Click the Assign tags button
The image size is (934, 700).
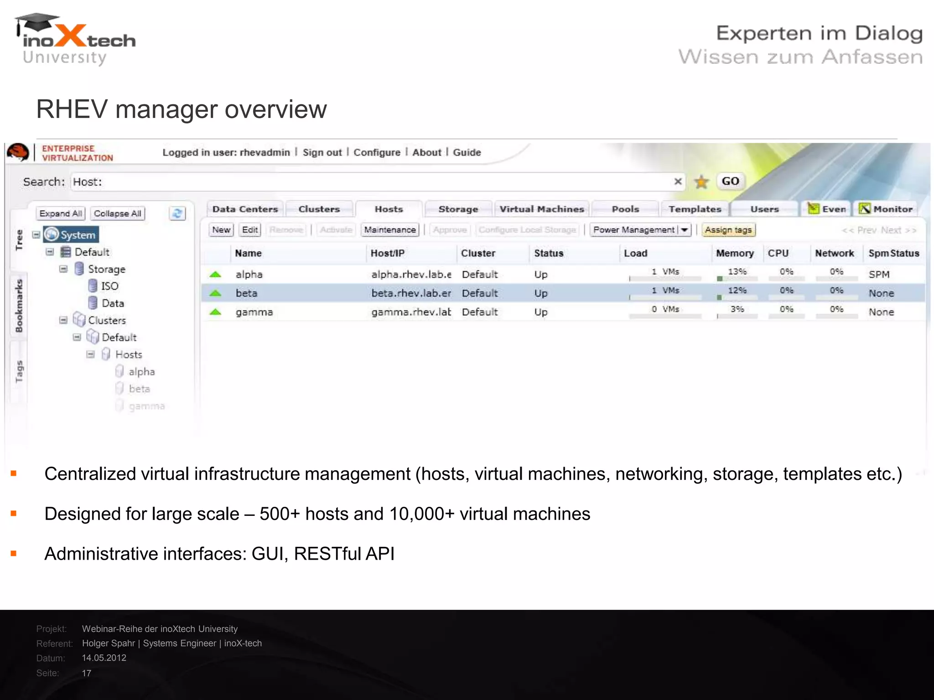click(728, 230)
